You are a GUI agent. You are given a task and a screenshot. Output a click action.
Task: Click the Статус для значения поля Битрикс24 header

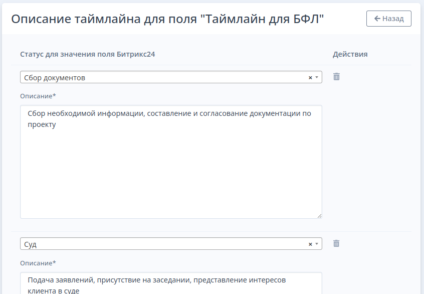(87, 54)
